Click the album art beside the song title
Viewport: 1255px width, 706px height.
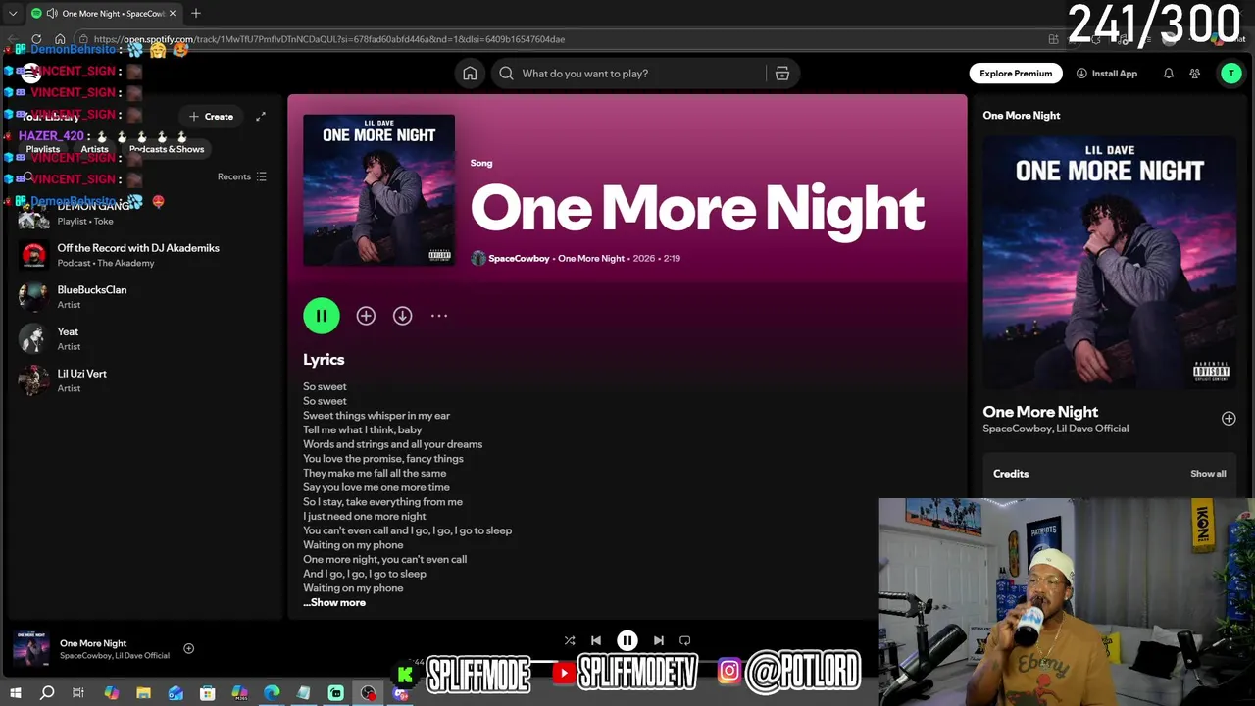378,190
